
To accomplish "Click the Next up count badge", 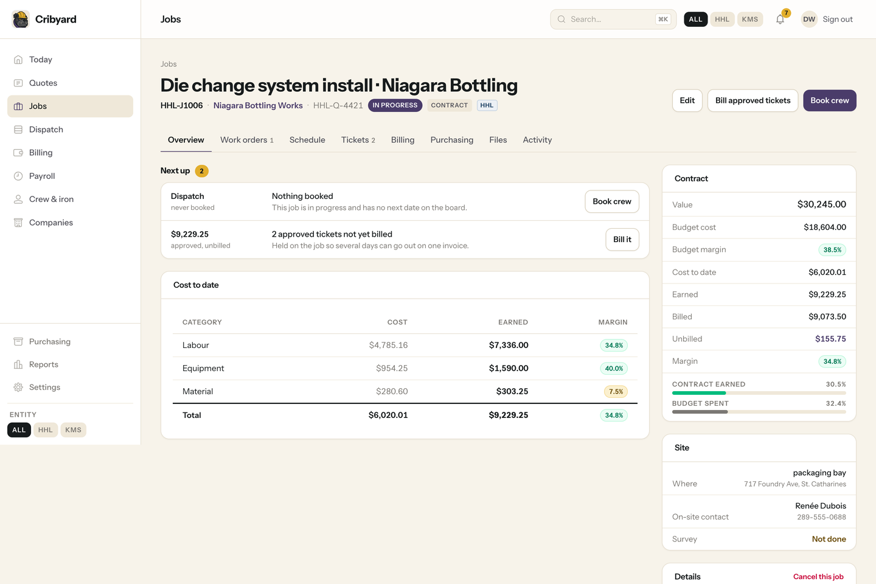I will click(201, 171).
